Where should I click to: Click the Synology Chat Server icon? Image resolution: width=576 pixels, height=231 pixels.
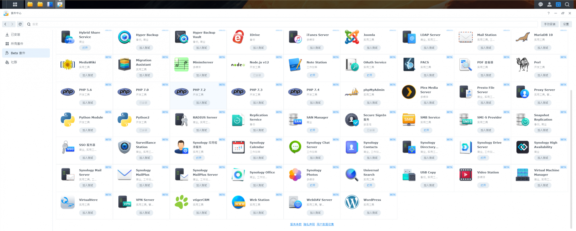pyautogui.click(x=295, y=147)
